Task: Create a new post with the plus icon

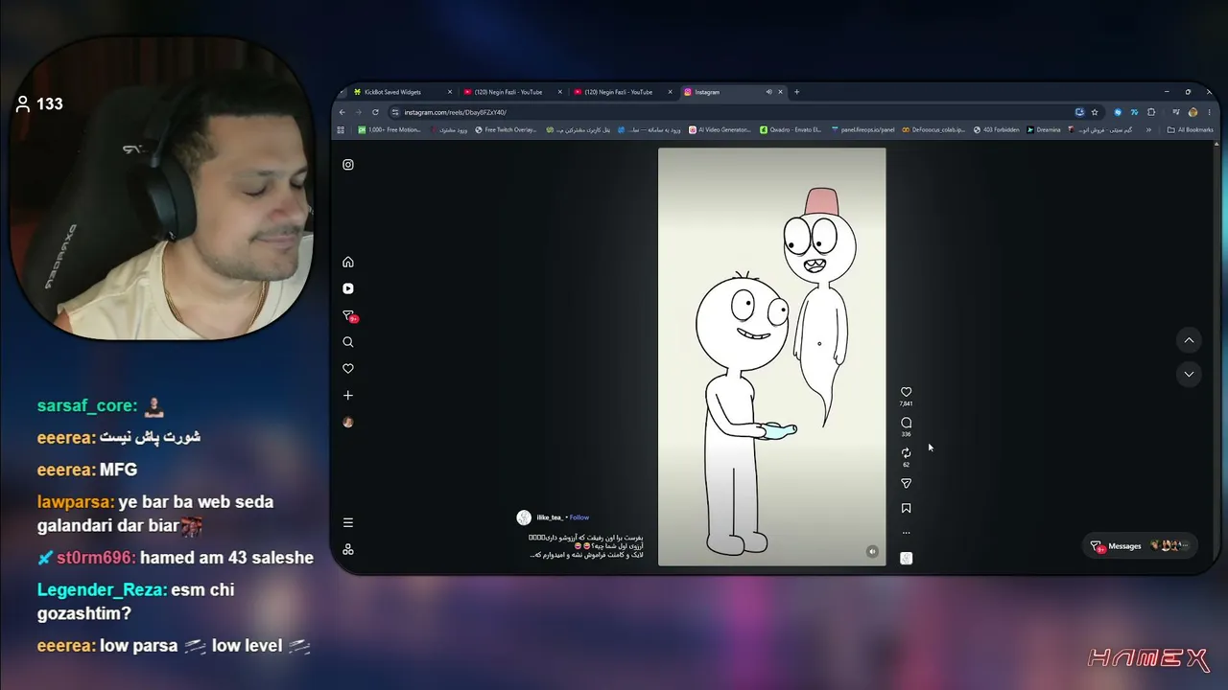Action: [348, 396]
